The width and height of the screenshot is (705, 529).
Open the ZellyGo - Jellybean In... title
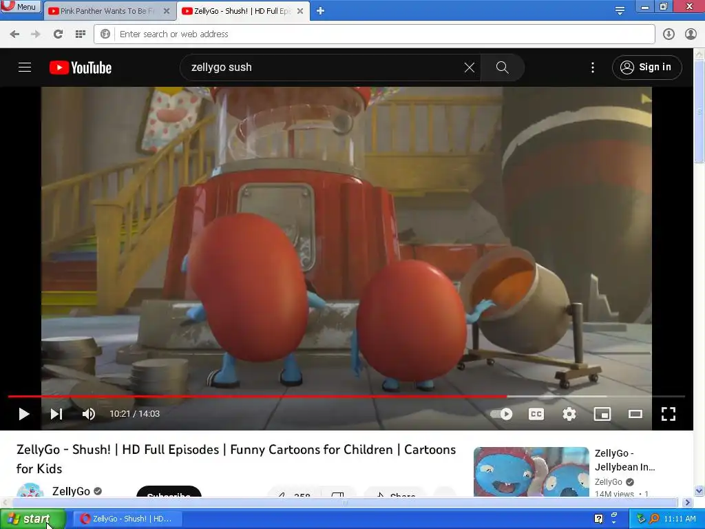click(624, 459)
